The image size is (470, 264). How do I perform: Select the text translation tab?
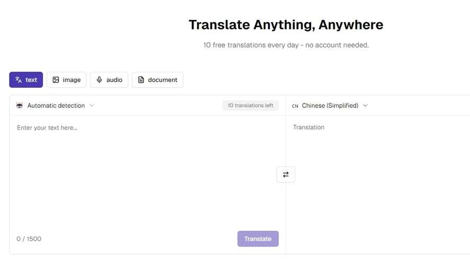(x=26, y=80)
